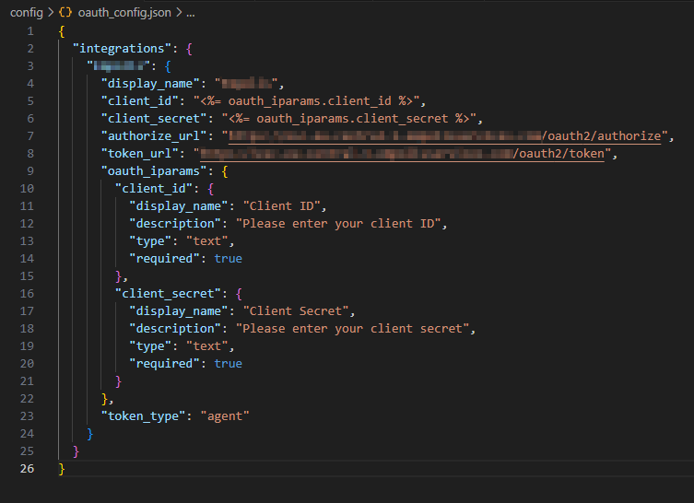This screenshot has width=694, height=503.
Task: Click the "authorize_url" key name
Action: pos(149,136)
